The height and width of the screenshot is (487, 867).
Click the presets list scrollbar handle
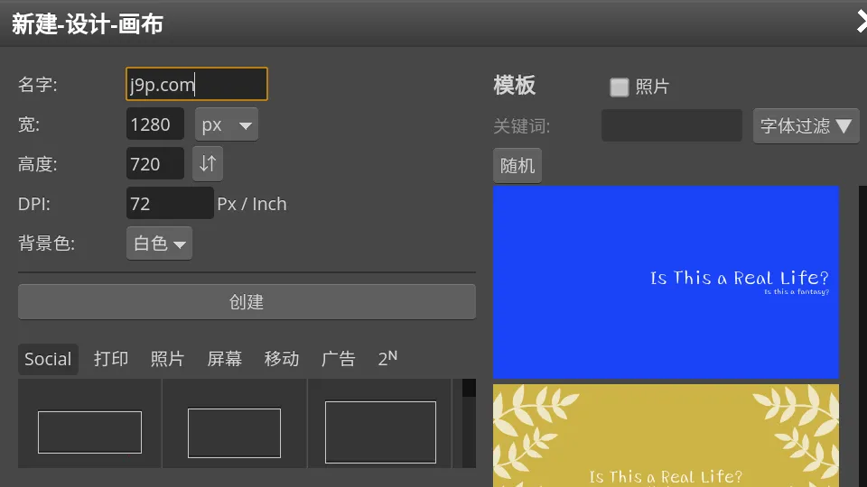469,388
